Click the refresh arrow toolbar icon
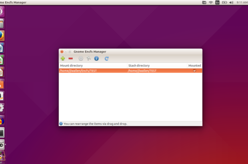Viewport: 248px width, 164px height. pyautogui.click(x=107, y=58)
